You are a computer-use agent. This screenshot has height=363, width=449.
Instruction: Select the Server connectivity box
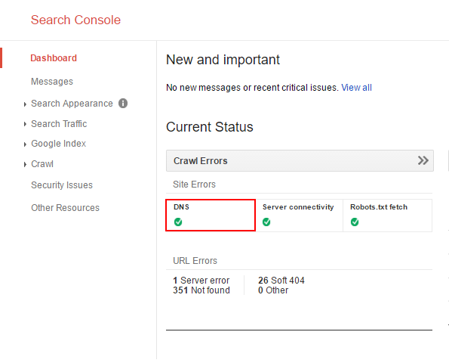point(300,216)
